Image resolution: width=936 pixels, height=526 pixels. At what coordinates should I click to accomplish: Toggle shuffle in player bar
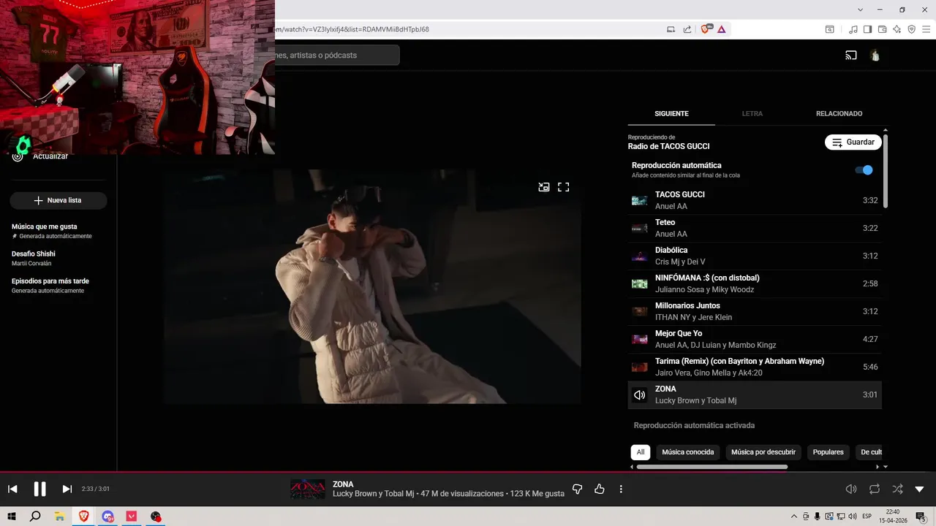[x=897, y=489]
